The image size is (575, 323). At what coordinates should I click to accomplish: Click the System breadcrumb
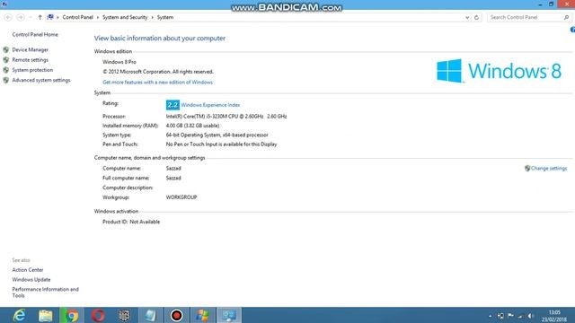pyautogui.click(x=165, y=17)
